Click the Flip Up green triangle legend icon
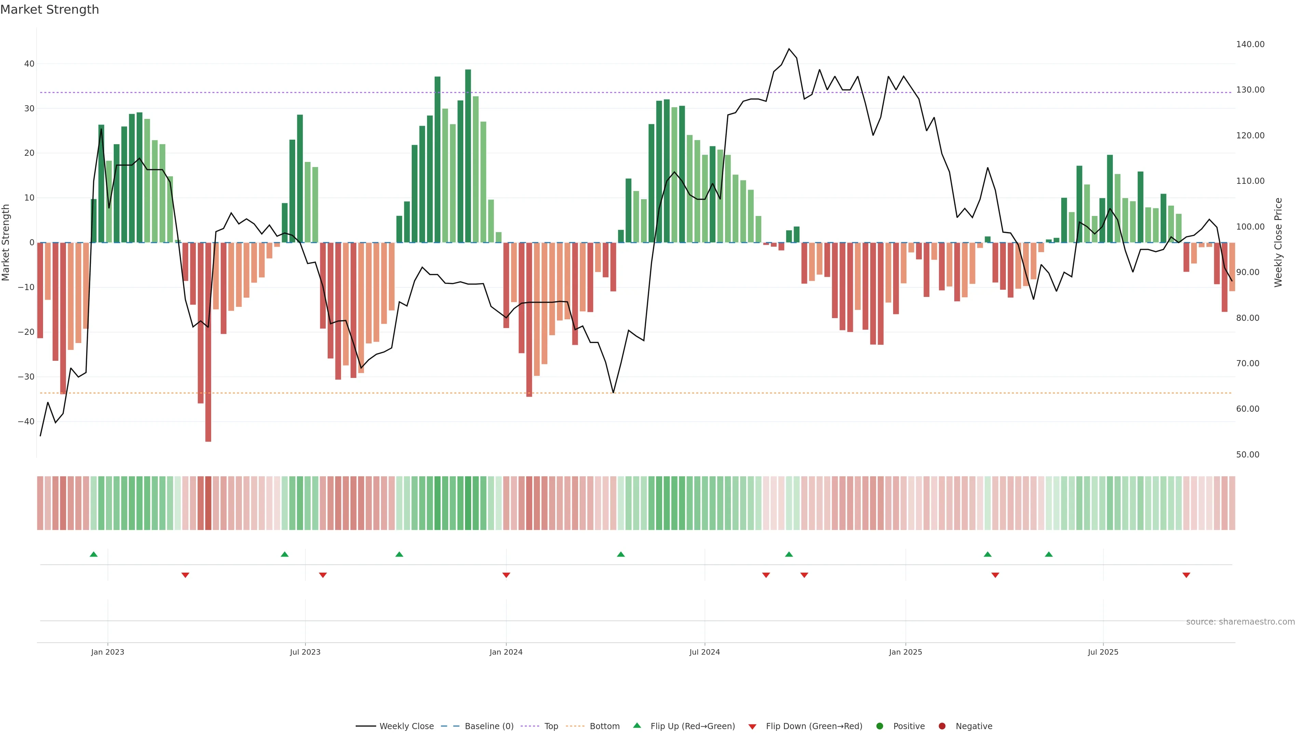This screenshot has width=1312, height=738. (x=637, y=726)
